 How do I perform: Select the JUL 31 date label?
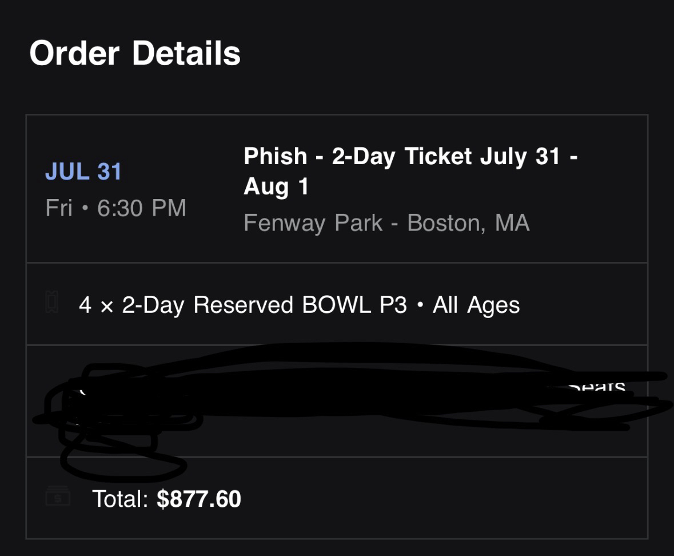(83, 172)
